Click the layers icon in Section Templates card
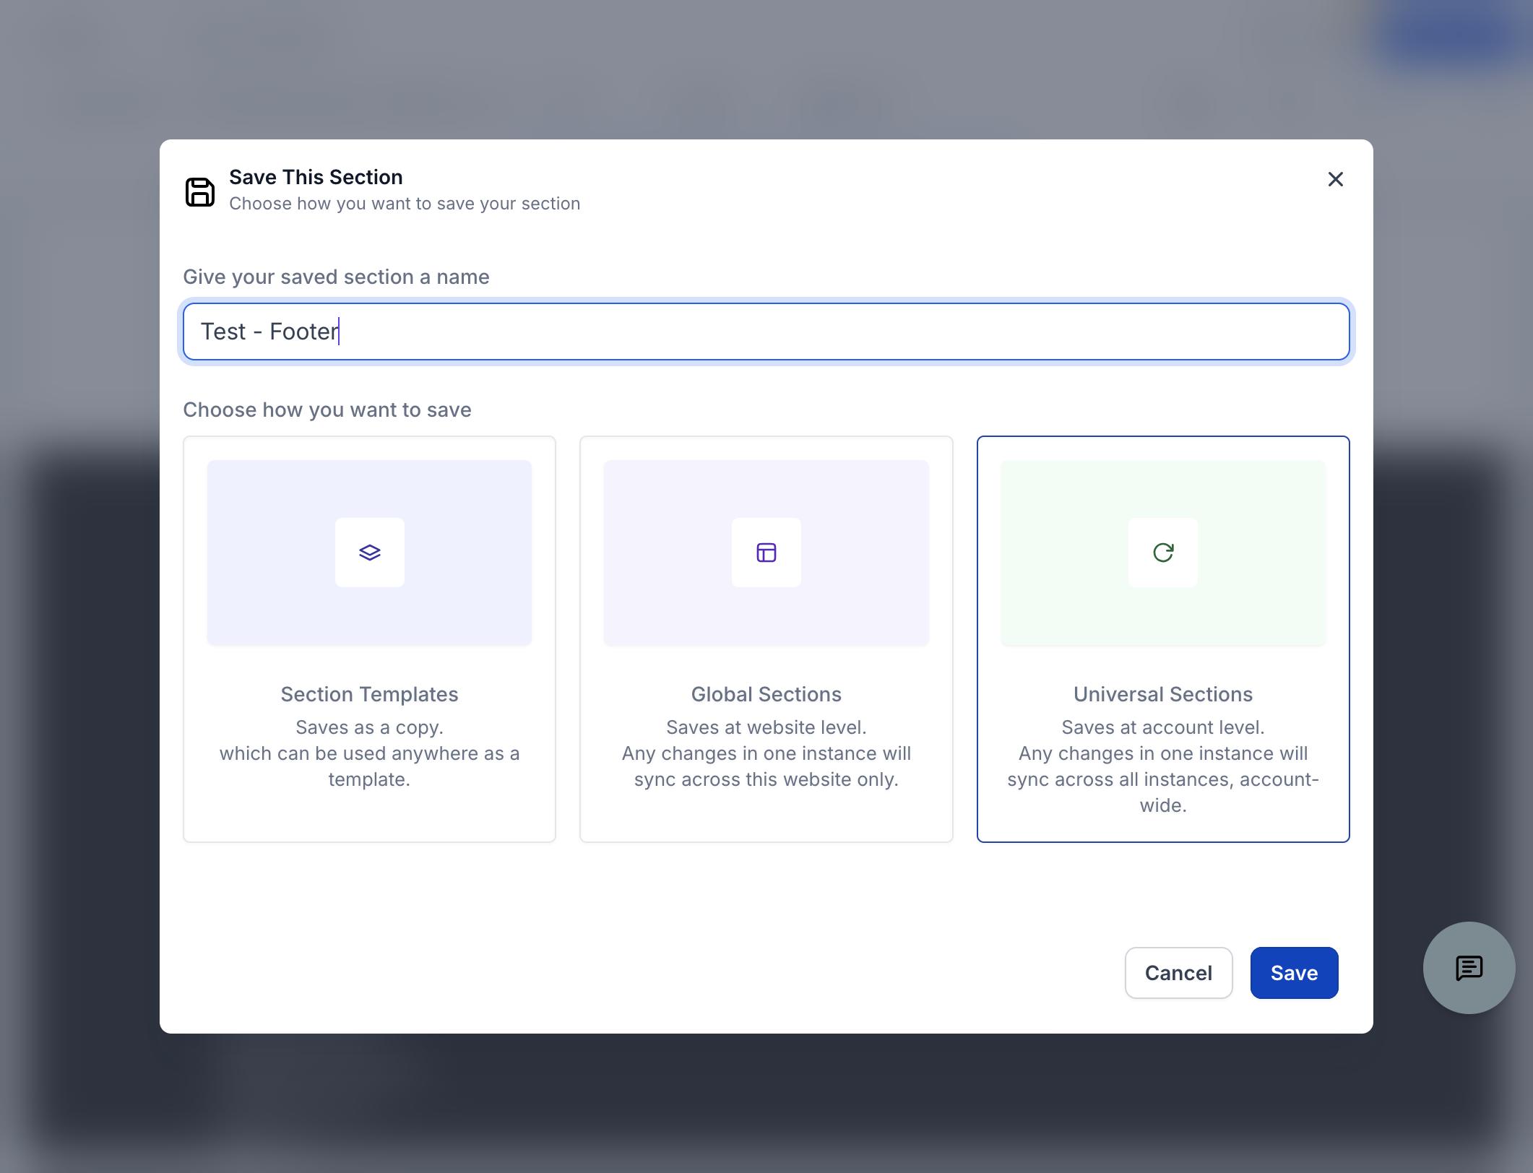 (x=370, y=553)
